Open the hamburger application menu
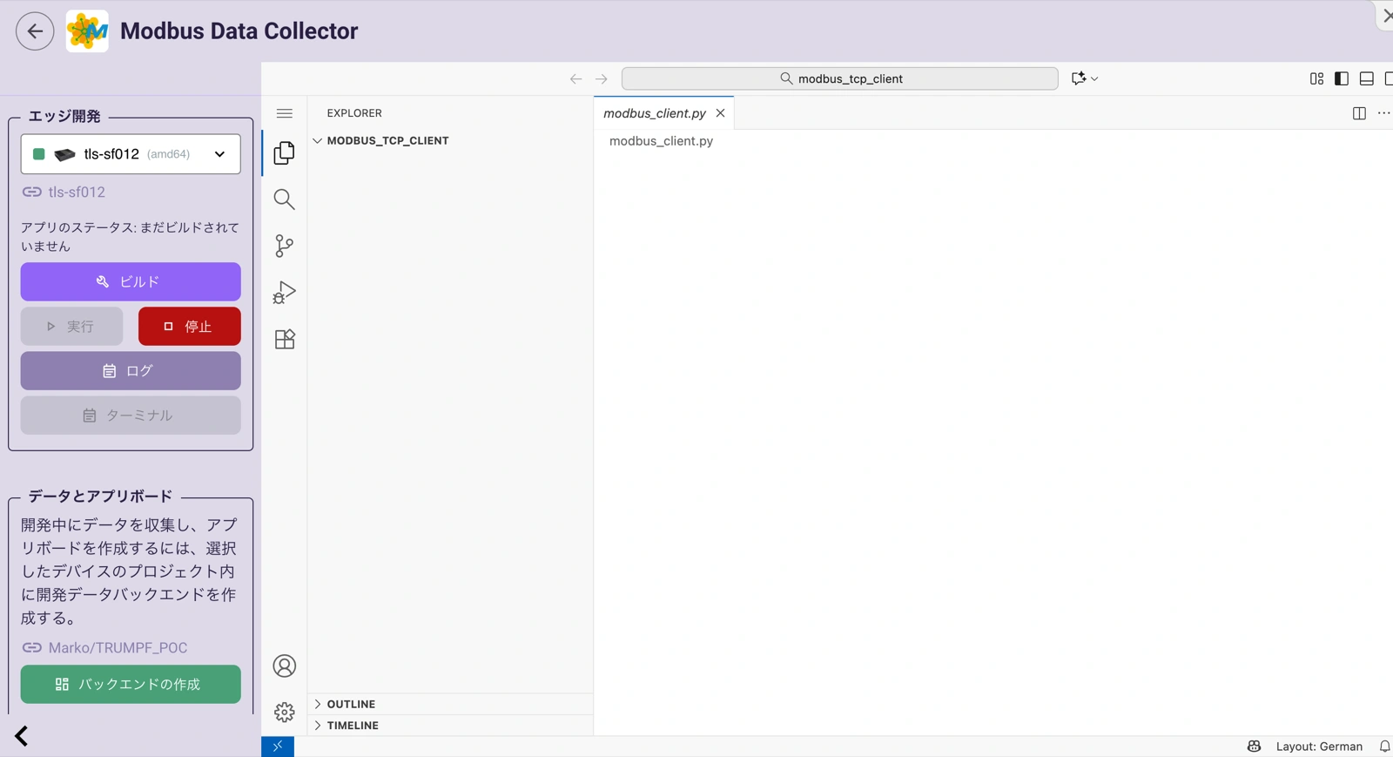Image resolution: width=1393 pixels, height=757 pixels. tap(284, 113)
